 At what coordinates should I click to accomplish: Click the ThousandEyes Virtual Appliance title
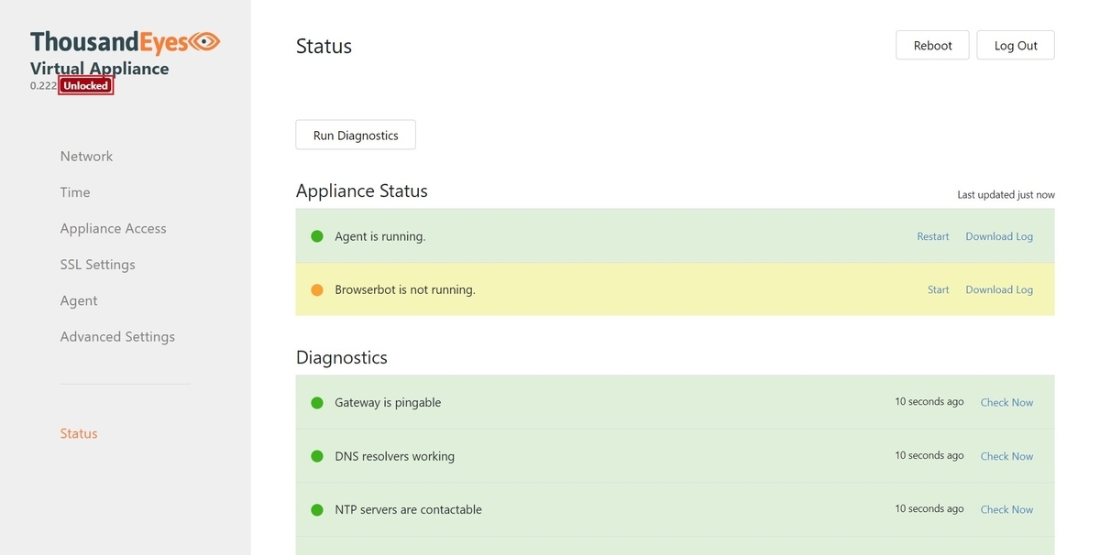tap(100, 68)
